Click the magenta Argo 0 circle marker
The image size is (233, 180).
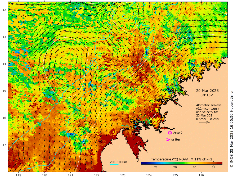point(170,133)
